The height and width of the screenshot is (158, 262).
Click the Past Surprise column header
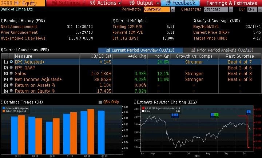coord(239,56)
